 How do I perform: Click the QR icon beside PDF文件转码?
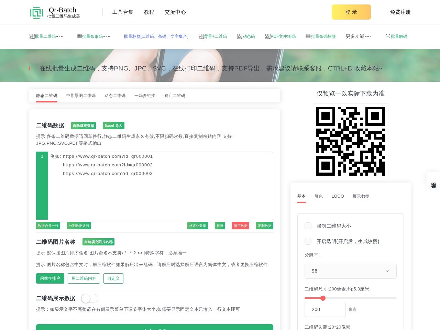268,36
